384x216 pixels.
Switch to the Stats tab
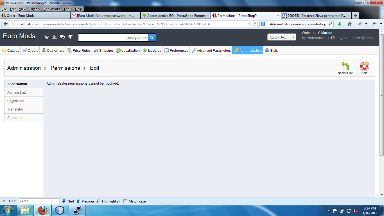click(271, 50)
